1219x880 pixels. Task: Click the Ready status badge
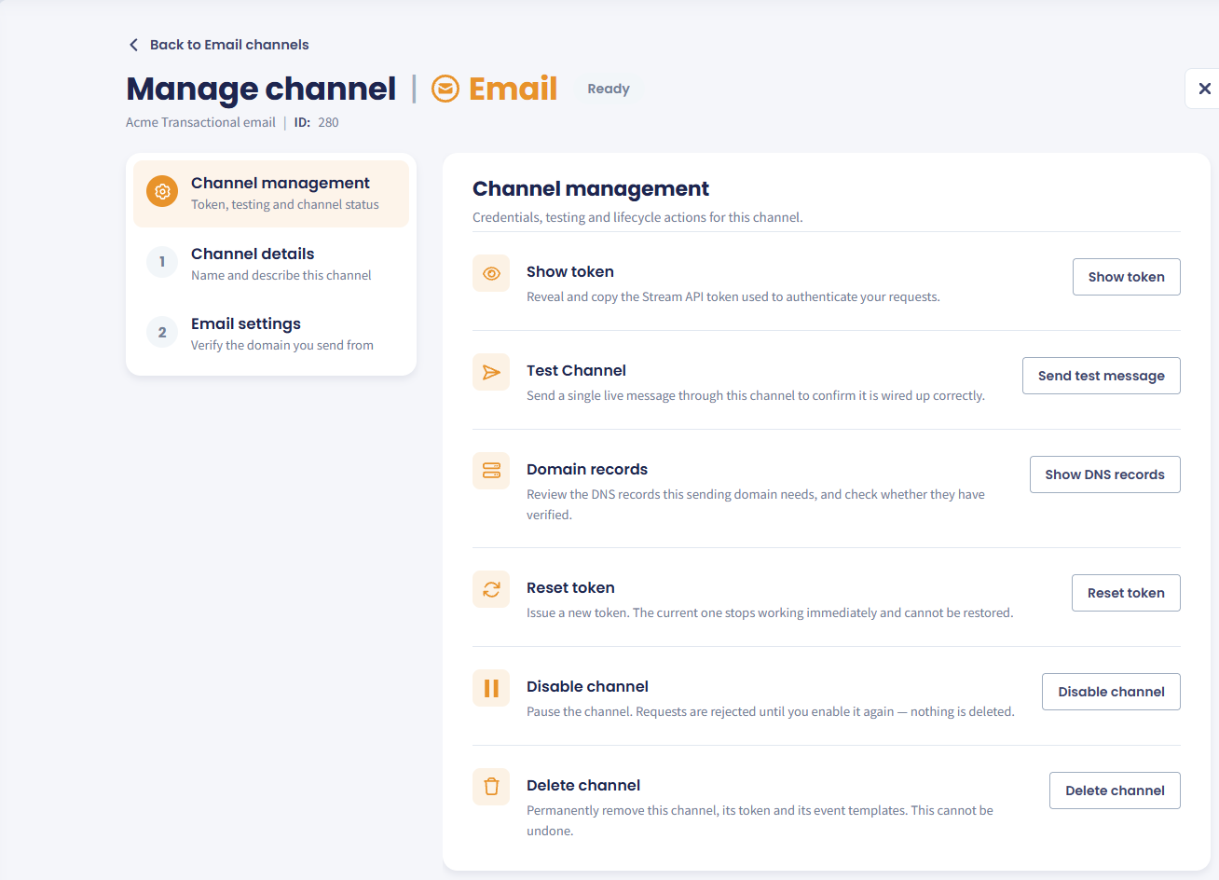click(609, 89)
